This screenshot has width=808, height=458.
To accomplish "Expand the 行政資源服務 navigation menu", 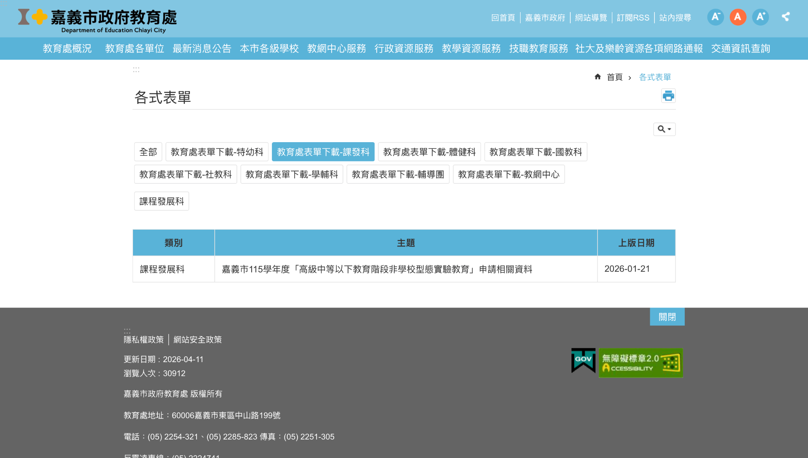I will click(404, 48).
